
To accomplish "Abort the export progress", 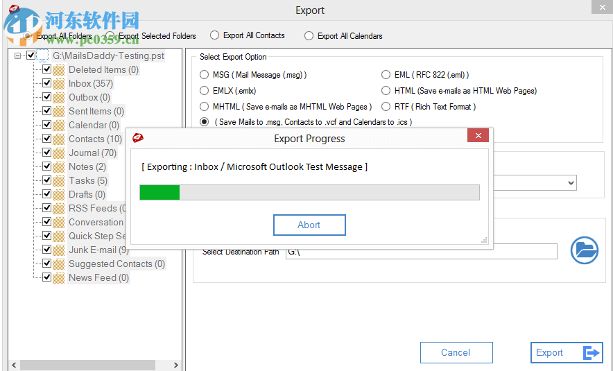I will coord(309,225).
